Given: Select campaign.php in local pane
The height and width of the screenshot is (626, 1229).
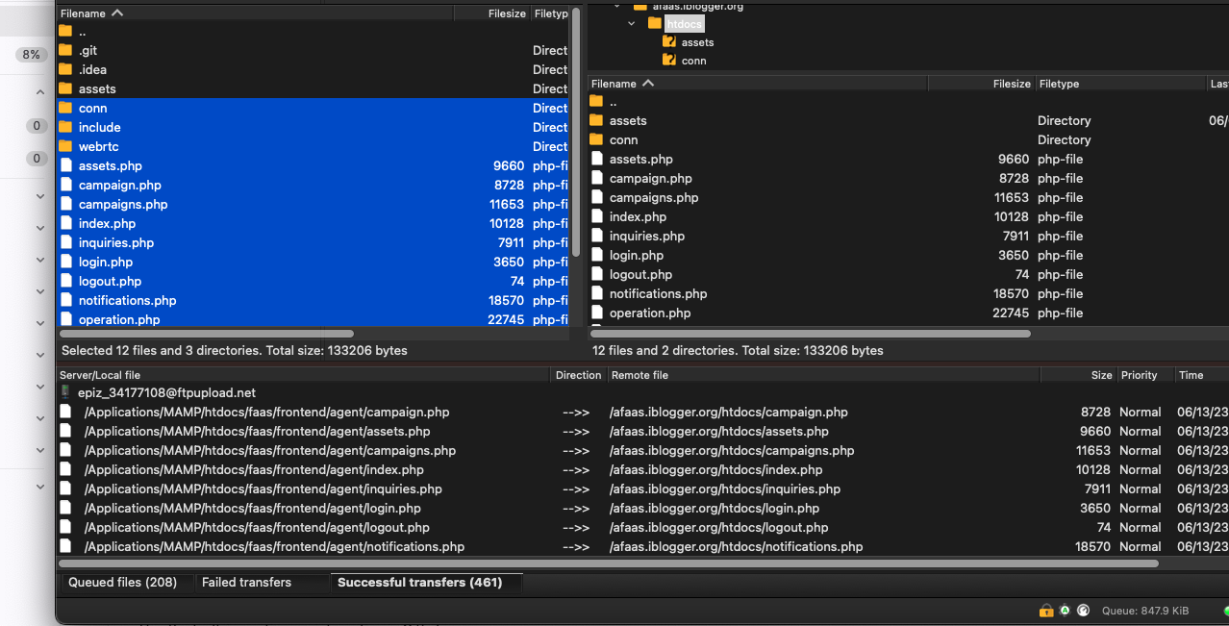Looking at the screenshot, I should tap(313, 185).
